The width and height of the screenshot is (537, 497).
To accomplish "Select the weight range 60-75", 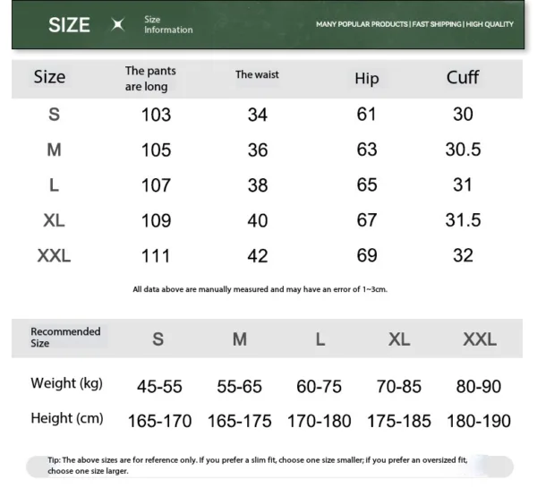I will coord(320,387).
